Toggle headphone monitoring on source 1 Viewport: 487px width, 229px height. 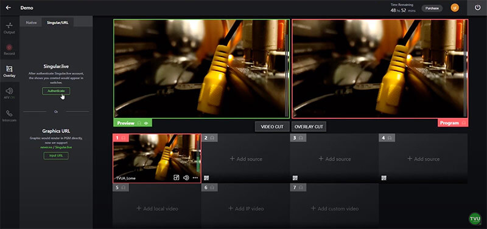click(124, 138)
